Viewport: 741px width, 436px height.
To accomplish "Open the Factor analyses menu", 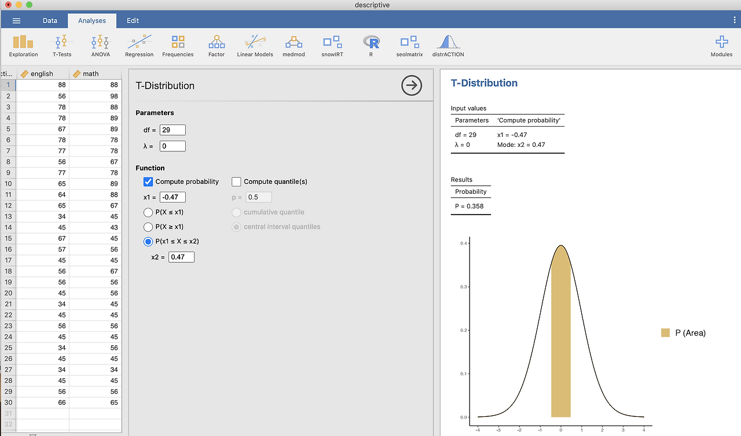I will tap(217, 46).
